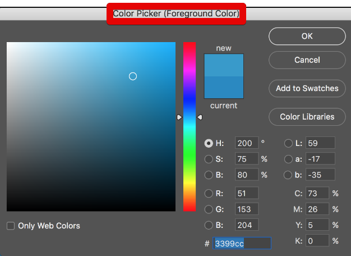This screenshot has height=256, width=351.
Task: Select the S saturation radio button
Action: click(x=209, y=159)
